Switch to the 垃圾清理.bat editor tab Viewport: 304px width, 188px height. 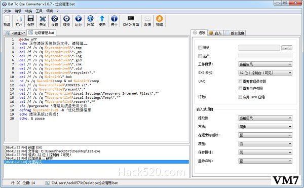[x=42, y=32]
